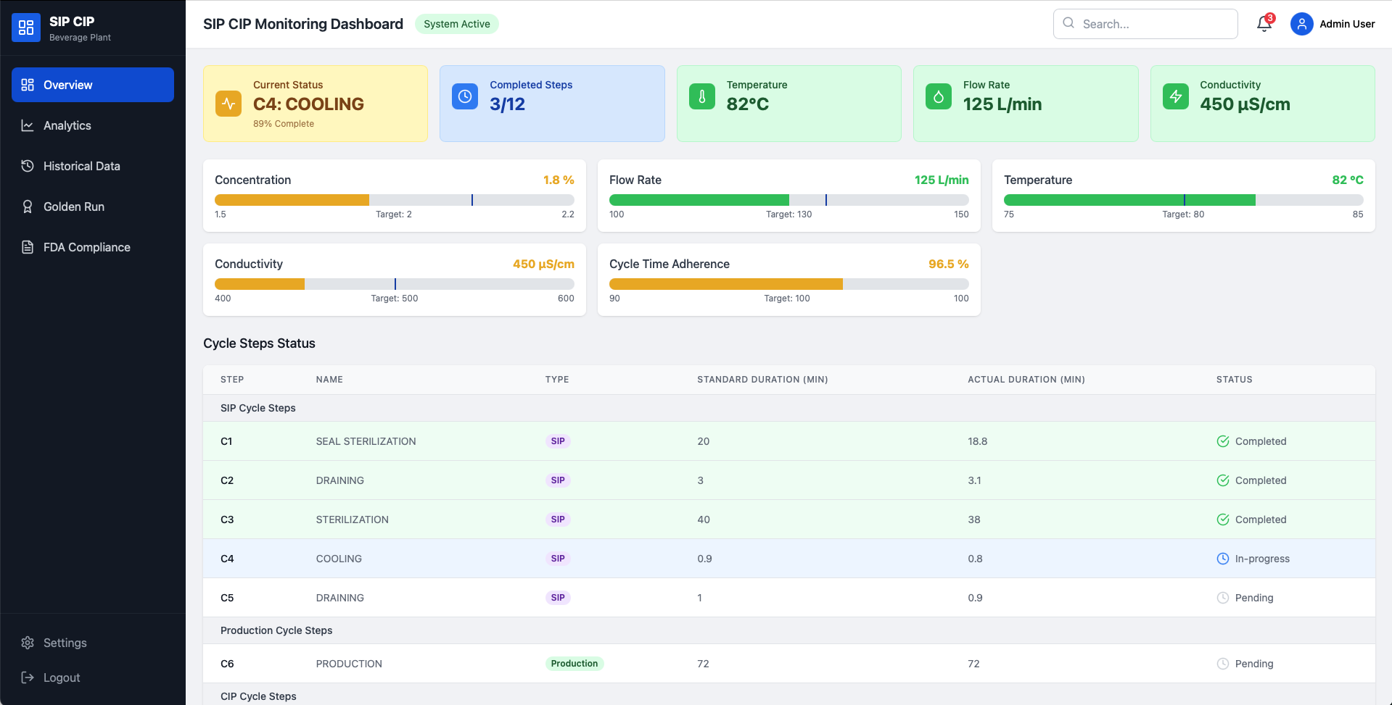1392x705 pixels.
Task: Click the System Active status badge
Action: coord(456,24)
